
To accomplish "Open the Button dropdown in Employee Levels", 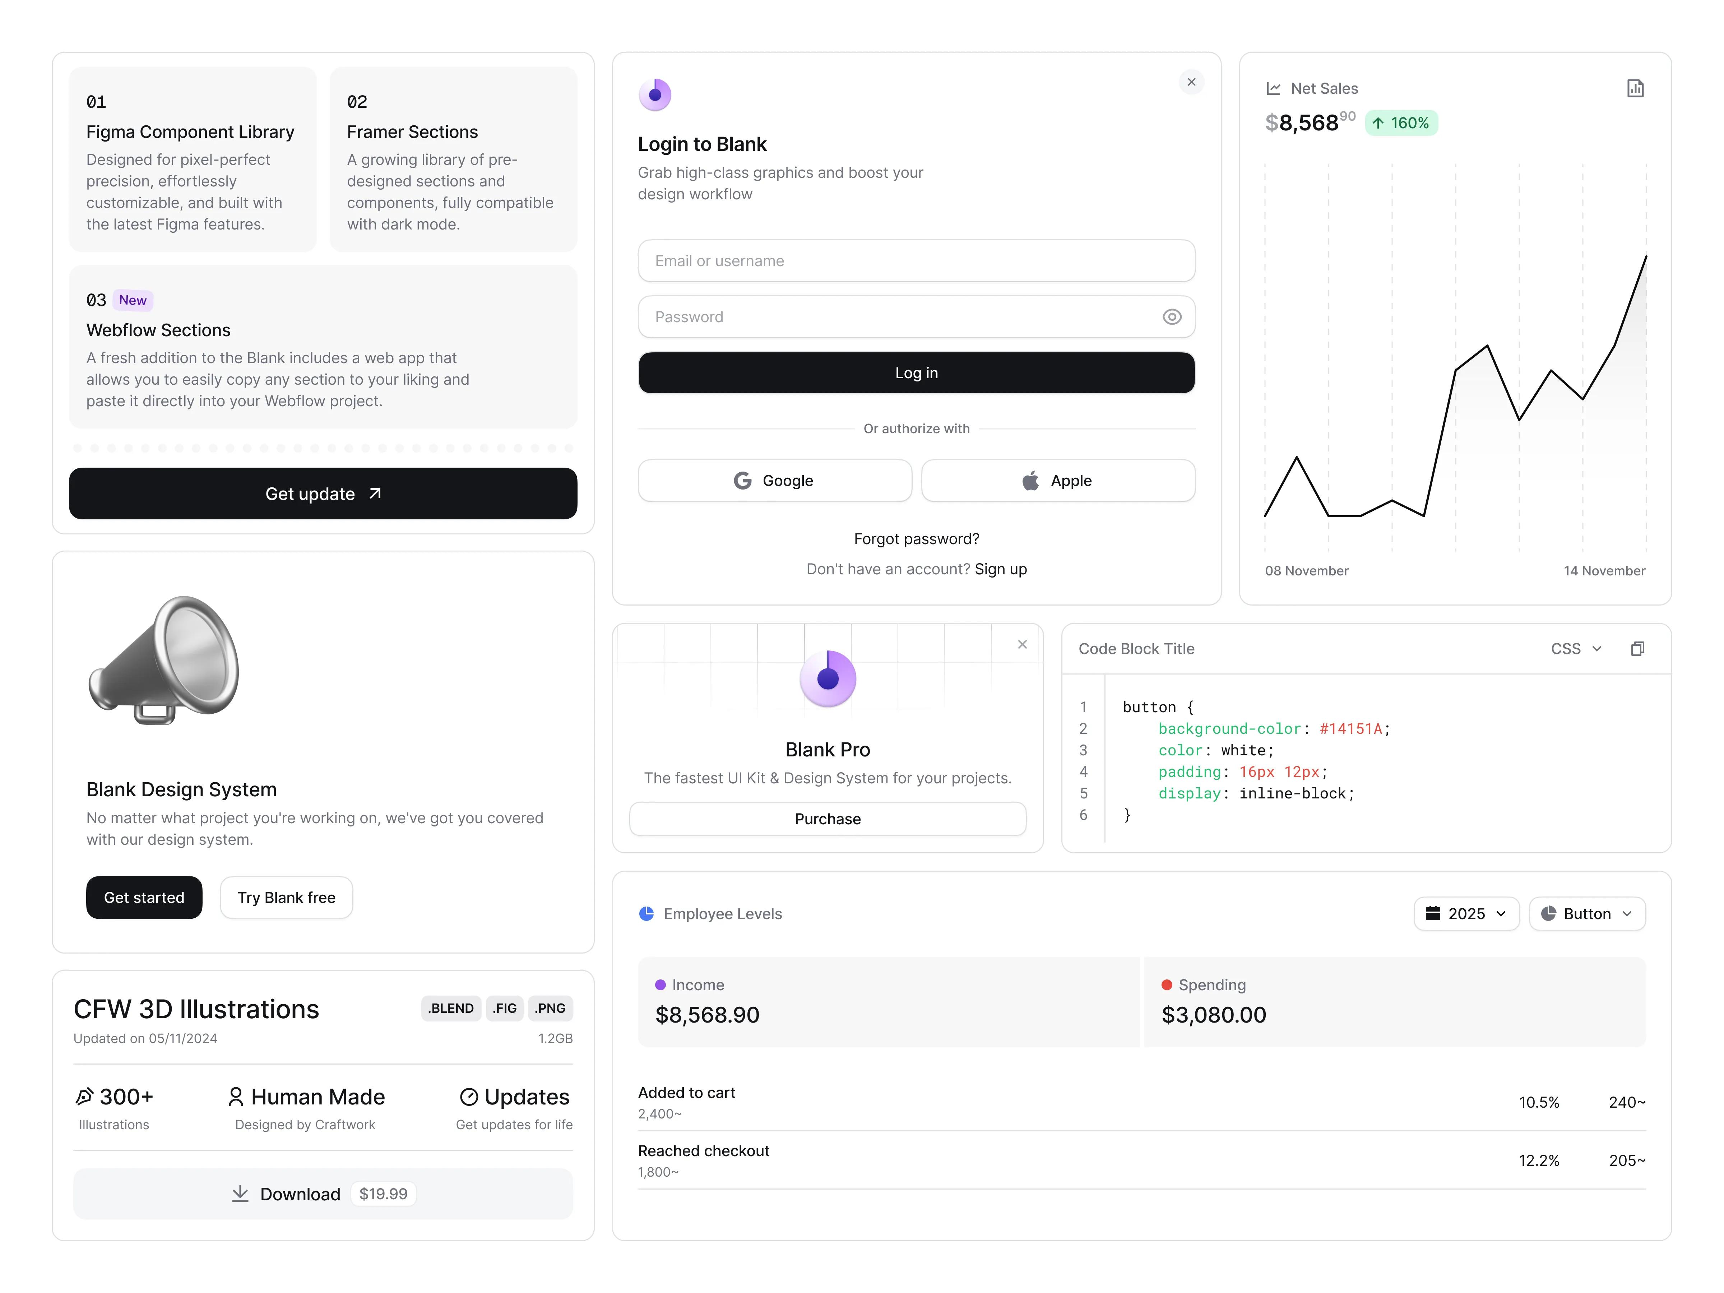I will pyautogui.click(x=1587, y=913).
